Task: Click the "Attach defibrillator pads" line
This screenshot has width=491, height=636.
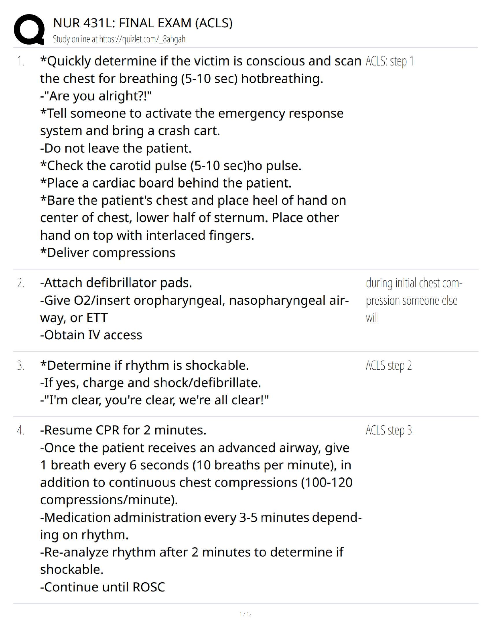Action: click(x=116, y=283)
